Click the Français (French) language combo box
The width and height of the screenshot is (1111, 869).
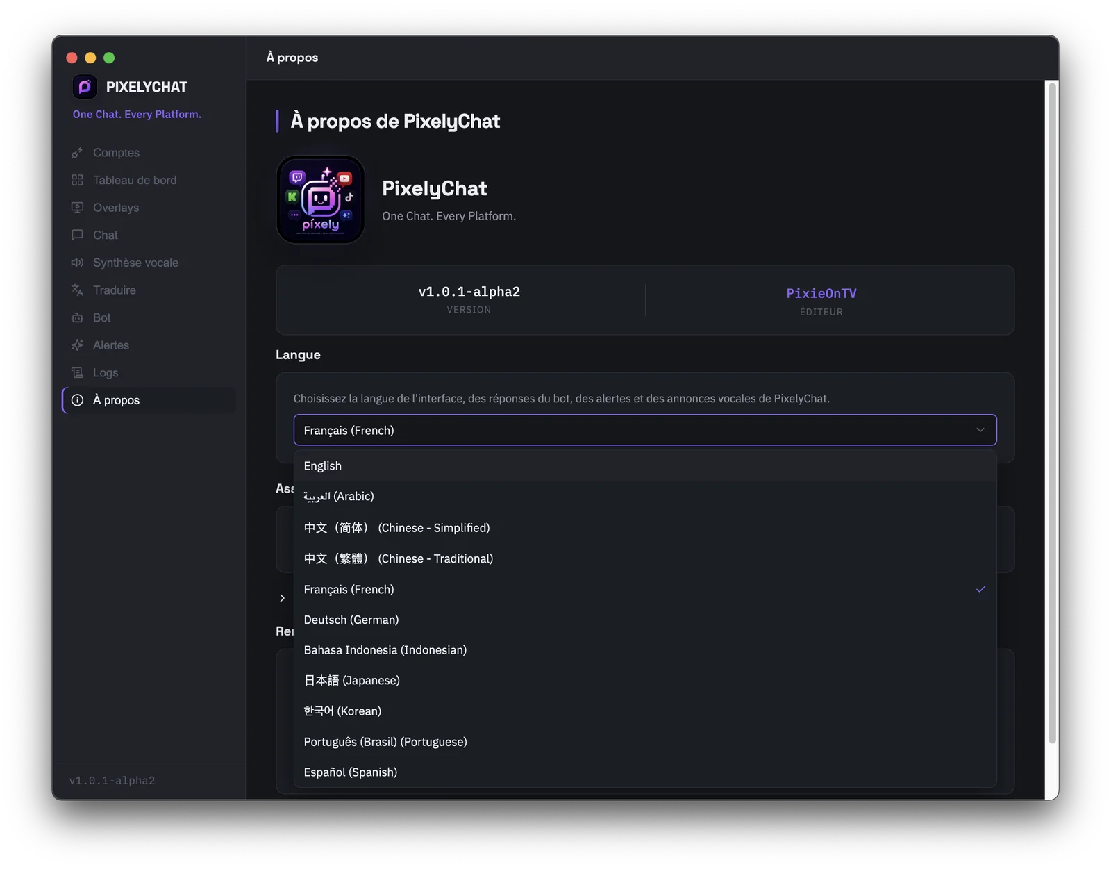click(645, 430)
